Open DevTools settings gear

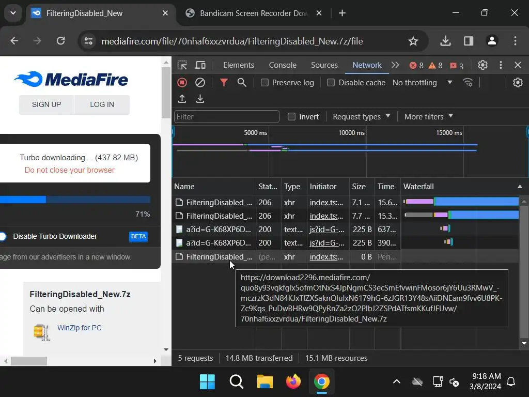483,65
